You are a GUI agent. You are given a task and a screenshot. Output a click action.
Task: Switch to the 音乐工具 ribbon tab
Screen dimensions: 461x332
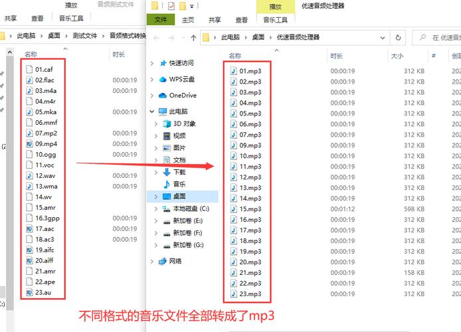click(275, 21)
